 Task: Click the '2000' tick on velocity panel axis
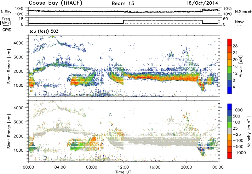18,136
